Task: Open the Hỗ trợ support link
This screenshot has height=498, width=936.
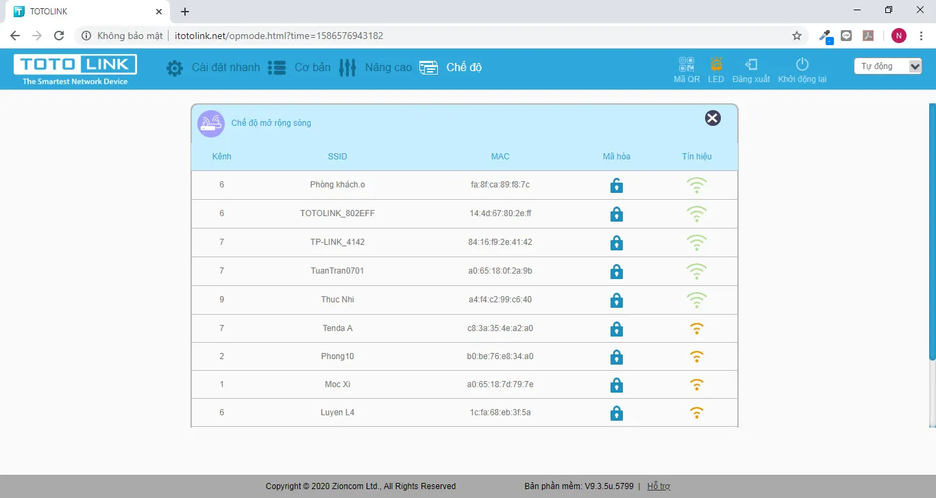Action: (x=658, y=486)
